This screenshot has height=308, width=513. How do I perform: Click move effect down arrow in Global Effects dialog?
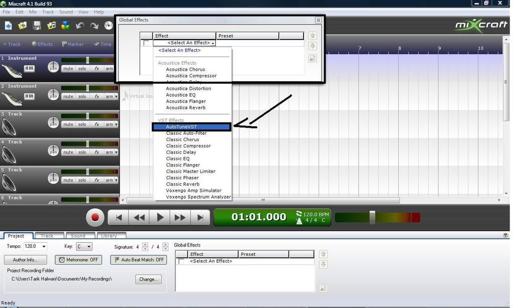tap(313, 46)
